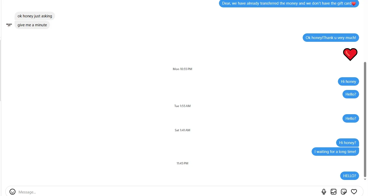368x196 pixels.
Task: Send a heart like icon
Action: [354, 192]
